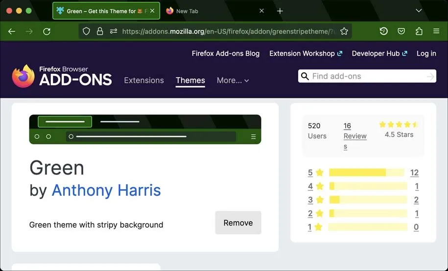This screenshot has width=448, height=271.
Task: Click the tracking protection shield icon
Action: 86,31
